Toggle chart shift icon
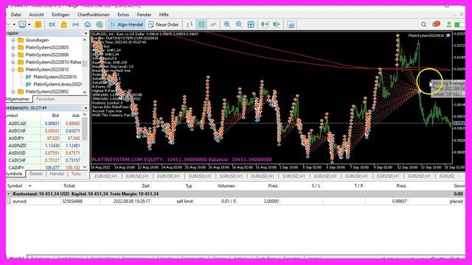This screenshot has width=472, height=265. (277, 24)
